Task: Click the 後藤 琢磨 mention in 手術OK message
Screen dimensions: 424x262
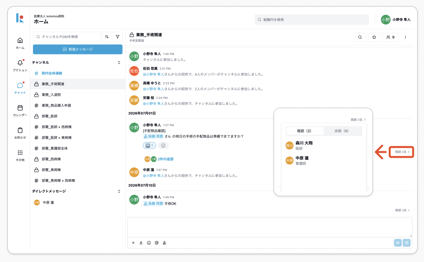Action: click(x=153, y=204)
